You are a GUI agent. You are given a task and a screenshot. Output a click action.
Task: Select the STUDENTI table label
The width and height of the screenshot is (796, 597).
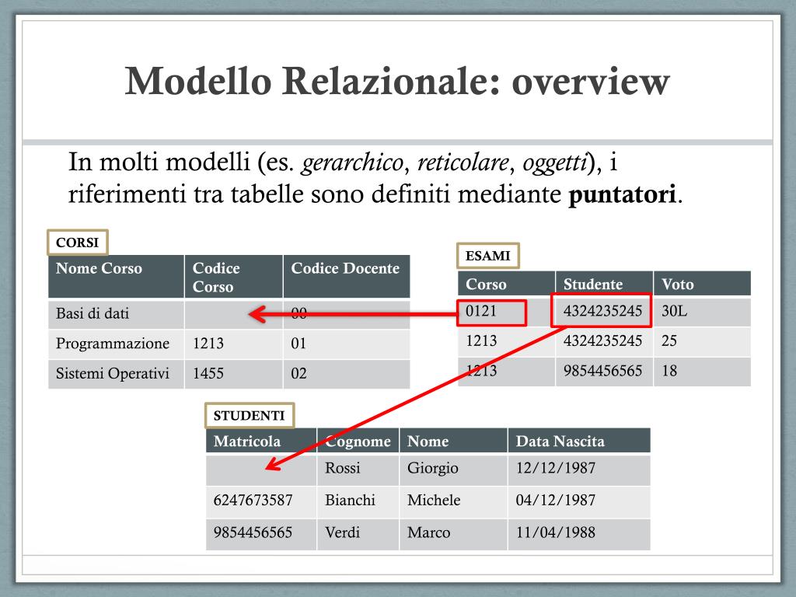click(x=250, y=416)
